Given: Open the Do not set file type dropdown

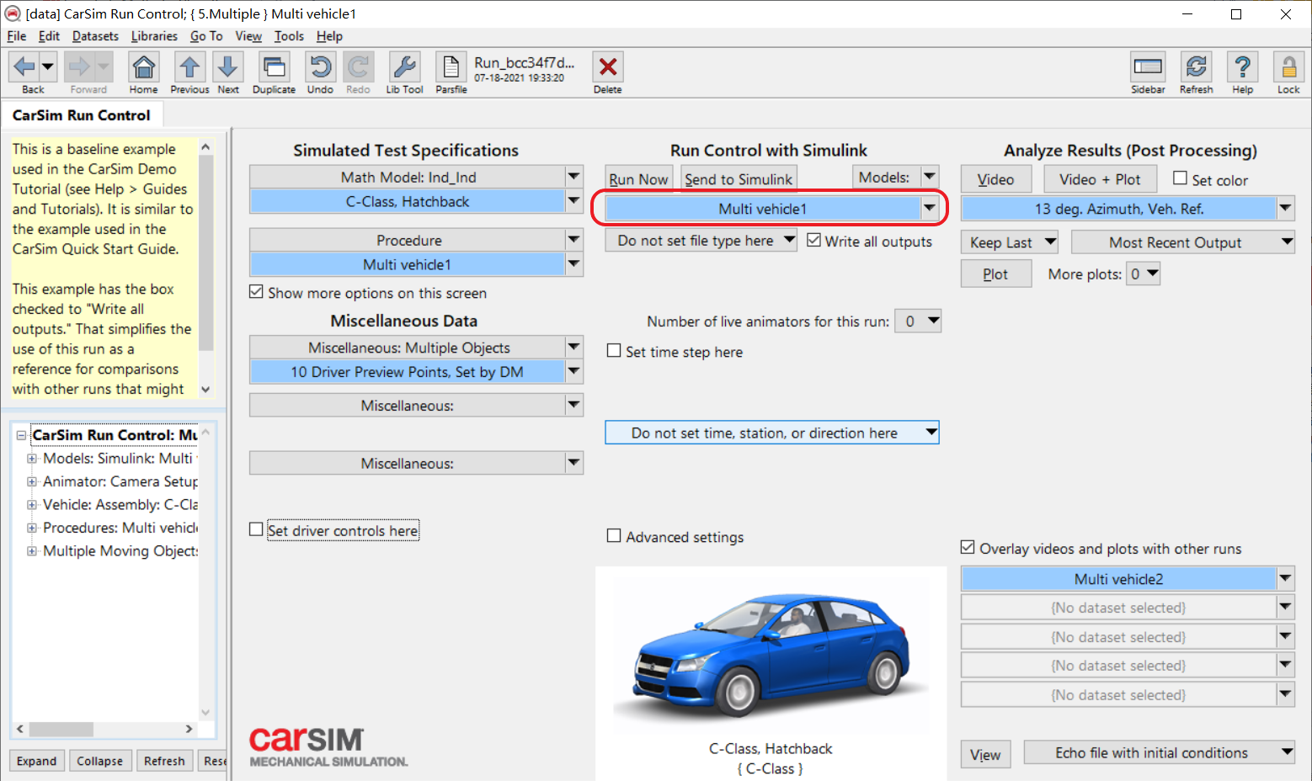Looking at the screenshot, I should [x=701, y=241].
